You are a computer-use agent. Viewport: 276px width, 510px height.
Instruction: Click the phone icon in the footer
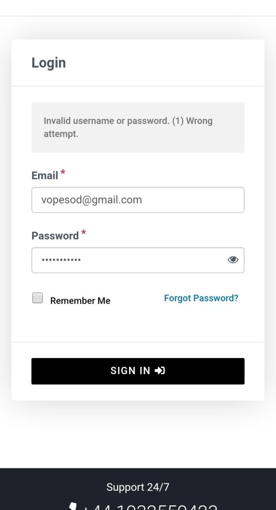pyautogui.click(x=73, y=507)
